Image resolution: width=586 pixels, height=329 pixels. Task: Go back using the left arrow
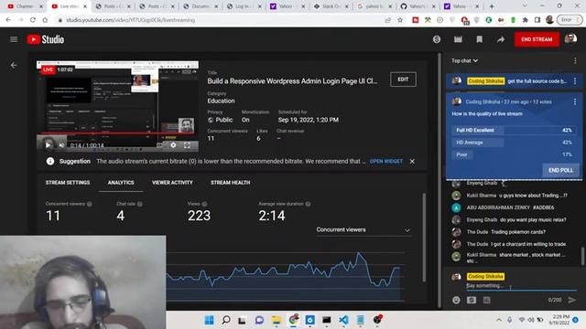14,65
